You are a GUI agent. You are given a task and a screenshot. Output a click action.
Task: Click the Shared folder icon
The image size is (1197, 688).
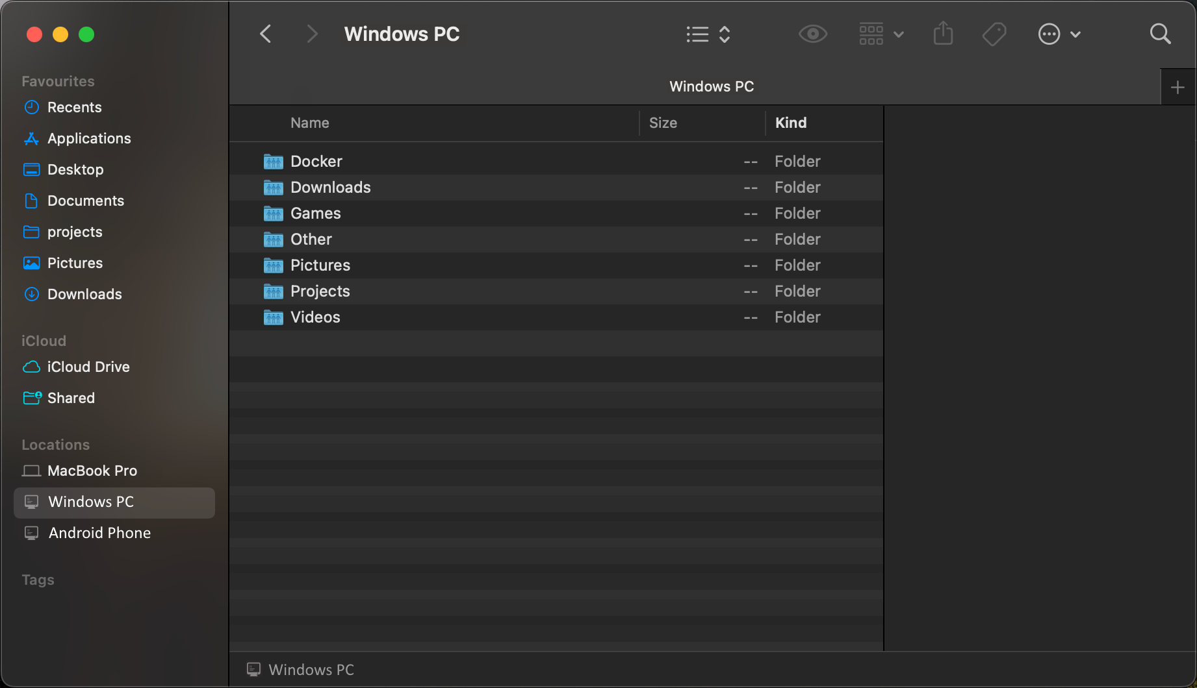pos(32,397)
